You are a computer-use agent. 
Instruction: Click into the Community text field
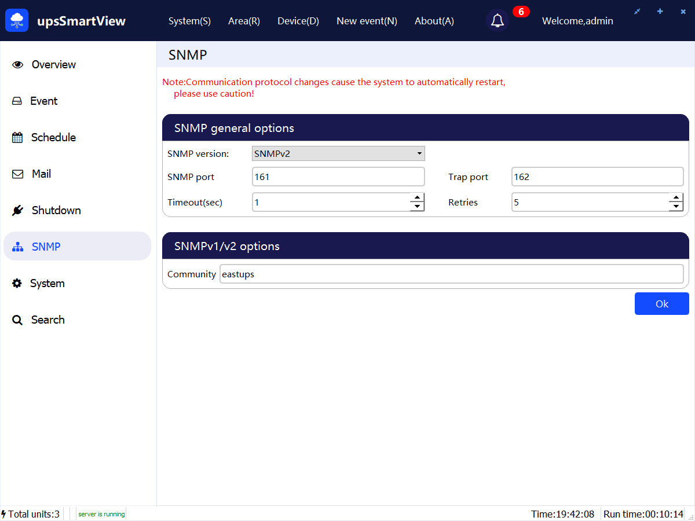451,274
